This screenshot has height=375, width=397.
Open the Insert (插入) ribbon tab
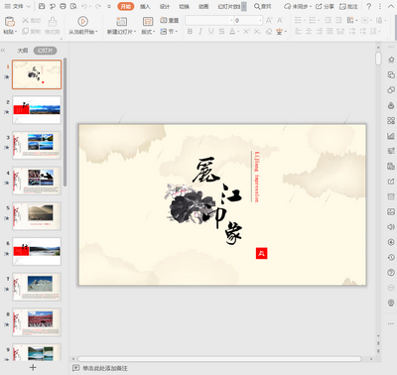[145, 6]
